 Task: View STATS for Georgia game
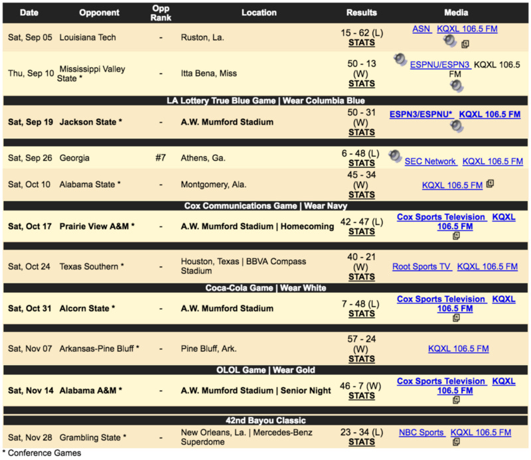pyautogui.click(x=362, y=163)
